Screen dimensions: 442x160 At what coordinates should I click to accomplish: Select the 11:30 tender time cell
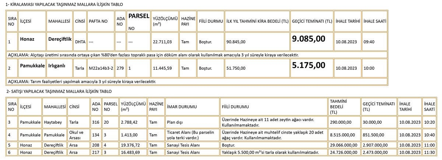[429, 152]
